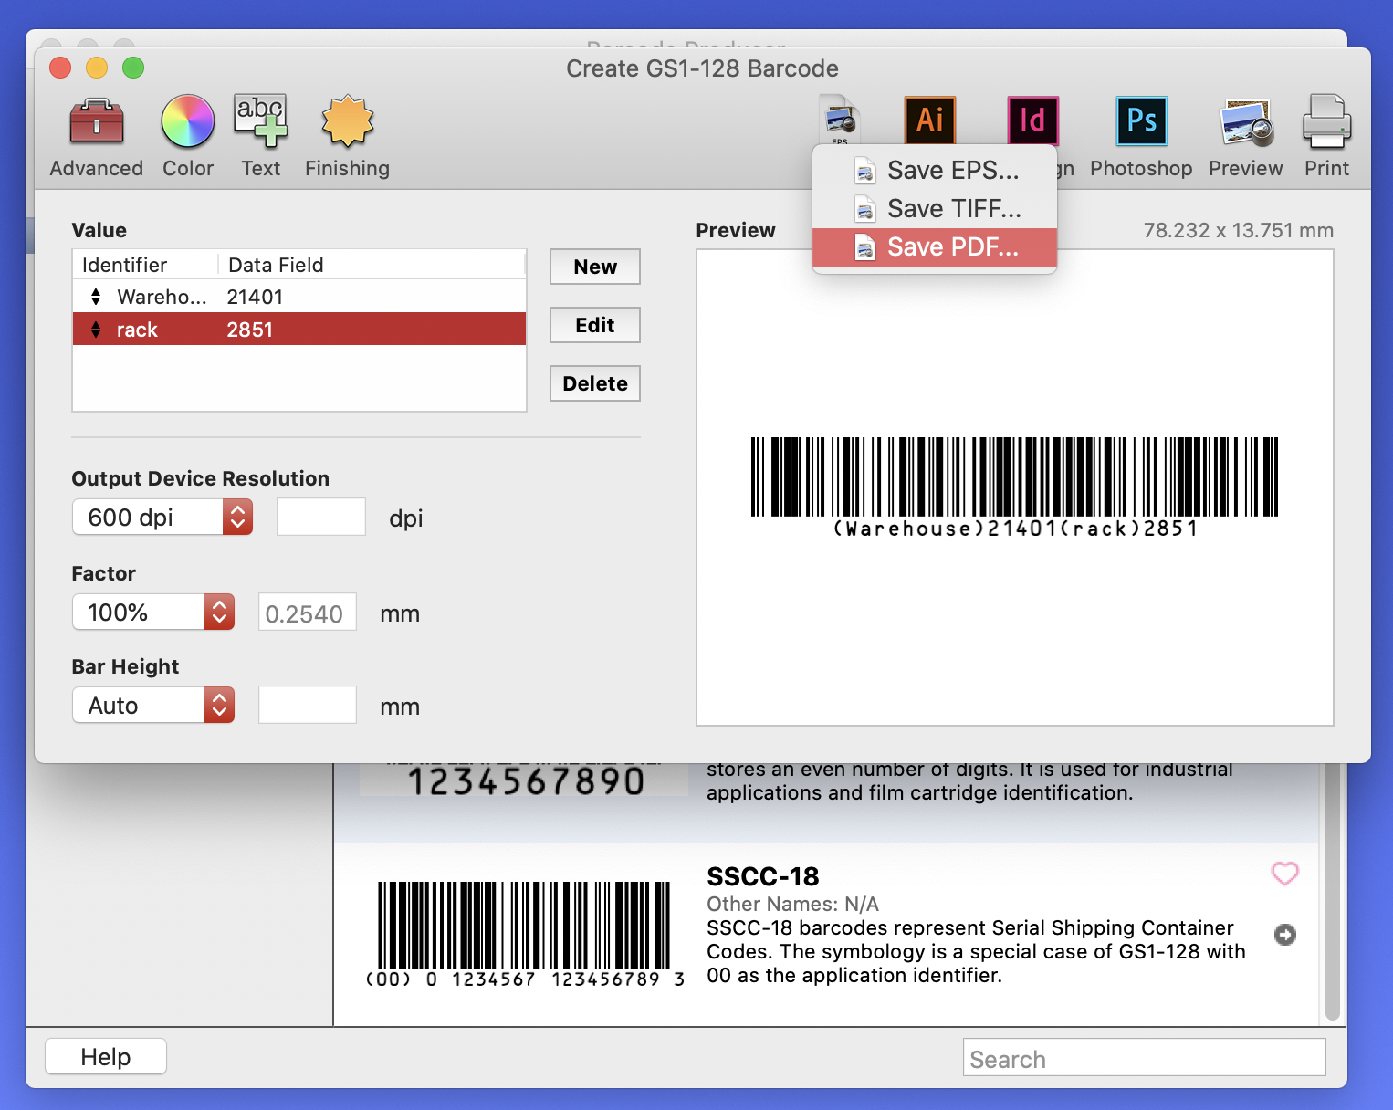1393x1110 pixels.
Task: Click the 0.2540 mm factor field
Action: point(308,613)
